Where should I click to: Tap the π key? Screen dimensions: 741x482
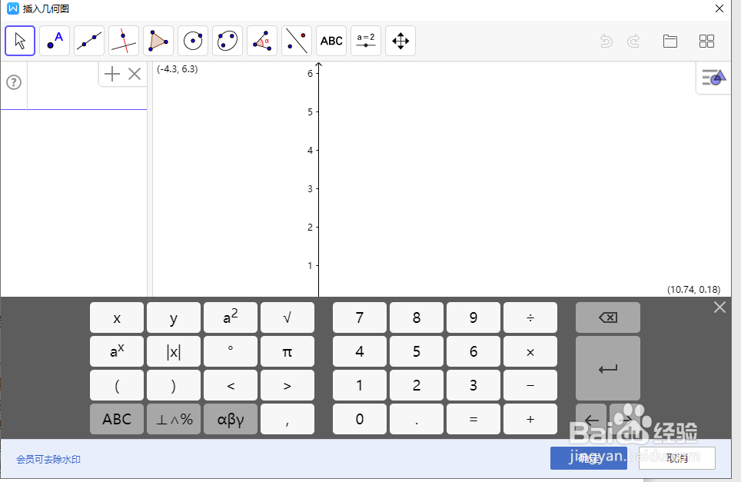pos(287,351)
